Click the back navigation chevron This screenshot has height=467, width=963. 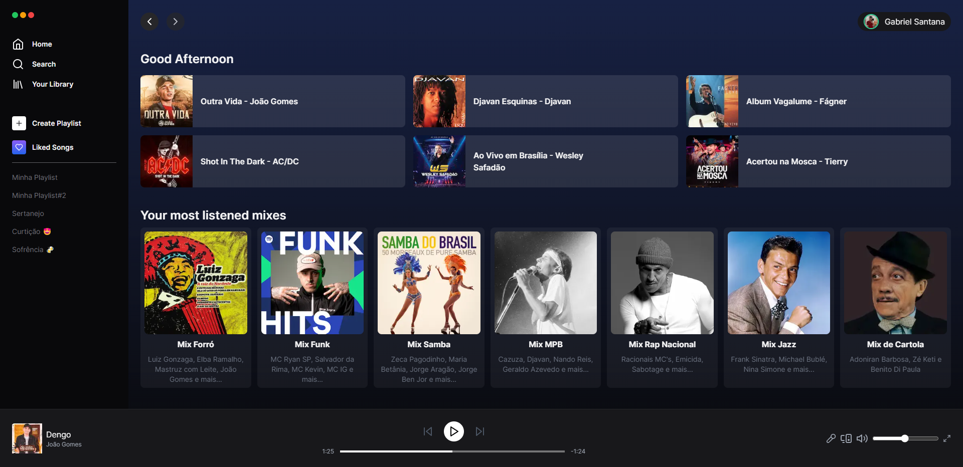(x=149, y=22)
